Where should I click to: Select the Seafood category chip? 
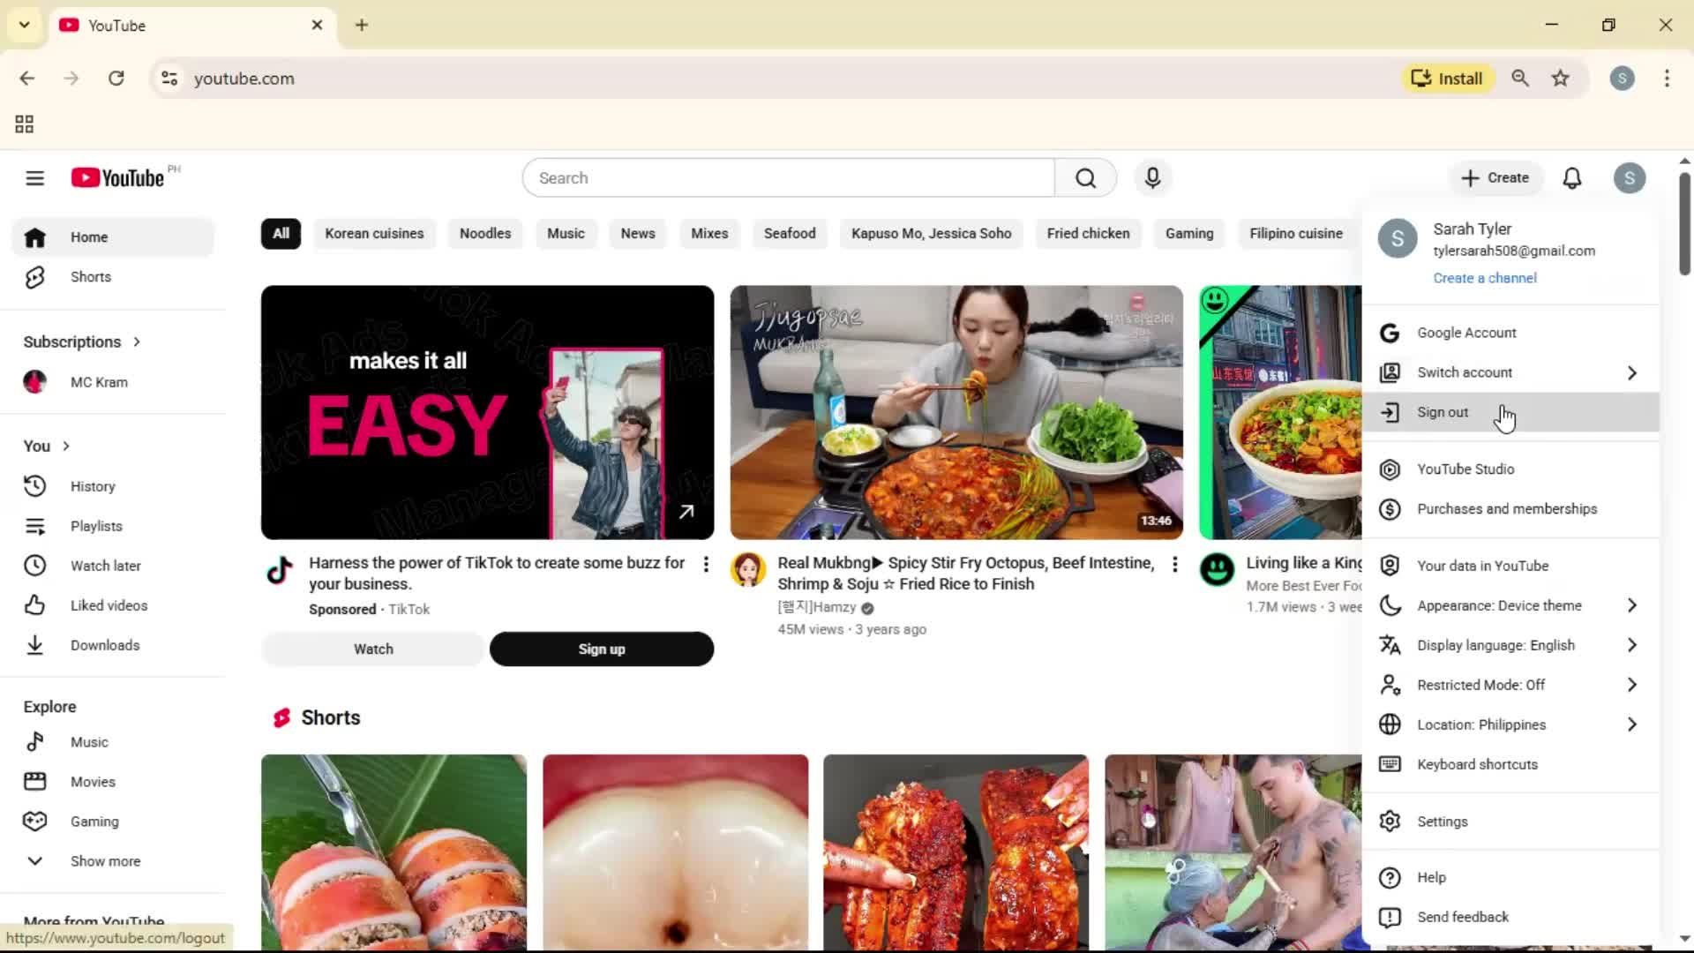(790, 233)
